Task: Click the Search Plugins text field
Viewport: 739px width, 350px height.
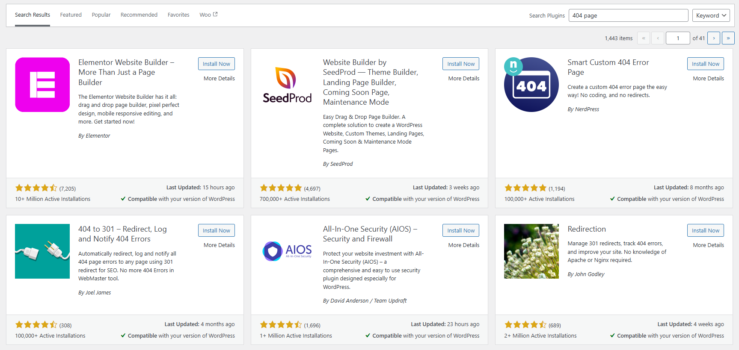Action: tap(628, 15)
